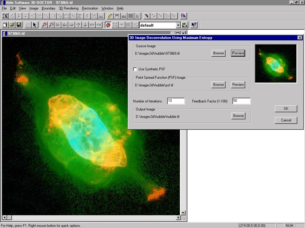
Task: Click the Feedback Factor field
Action: pos(241,101)
